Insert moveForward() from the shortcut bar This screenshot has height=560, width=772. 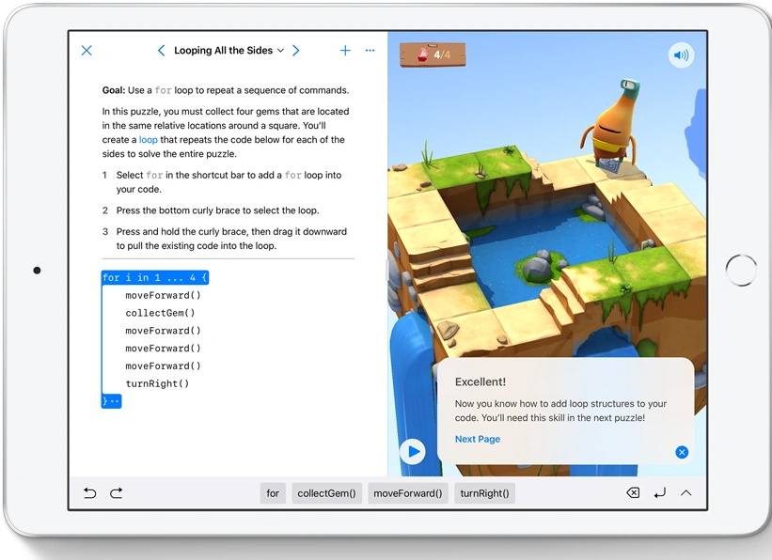408,493
